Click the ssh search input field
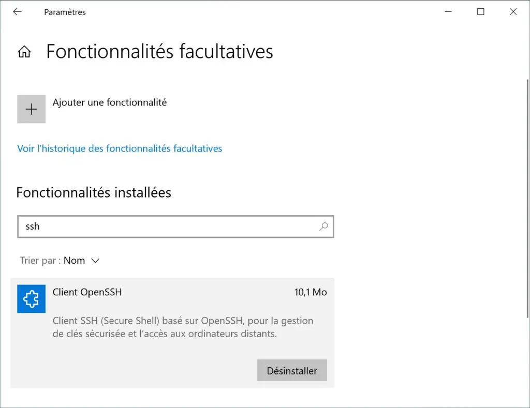 (175, 226)
